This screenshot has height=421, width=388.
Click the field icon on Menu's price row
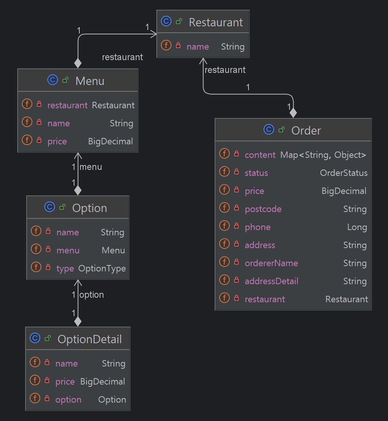(x=27, y=140)
